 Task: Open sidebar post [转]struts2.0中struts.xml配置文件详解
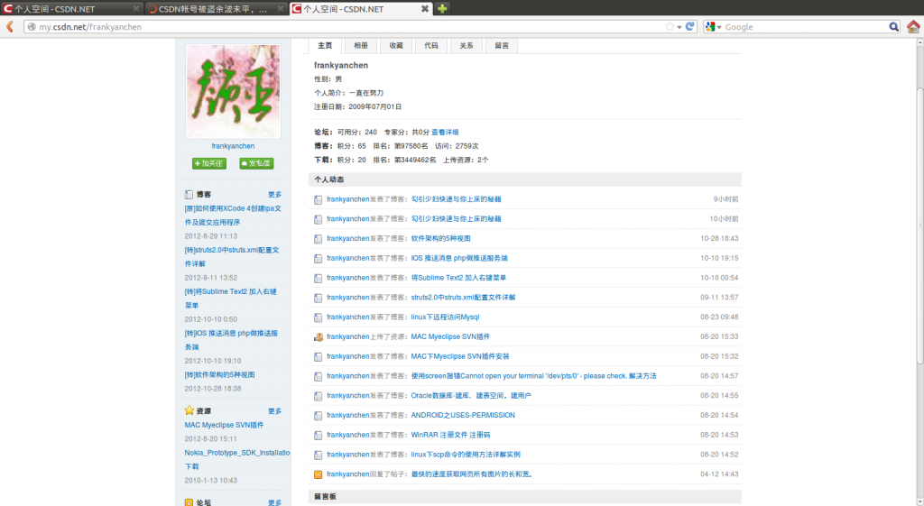(x=232, y=257)
